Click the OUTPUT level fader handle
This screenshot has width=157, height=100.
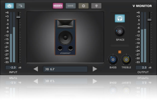pyautogui.click(x=149, y=20)
